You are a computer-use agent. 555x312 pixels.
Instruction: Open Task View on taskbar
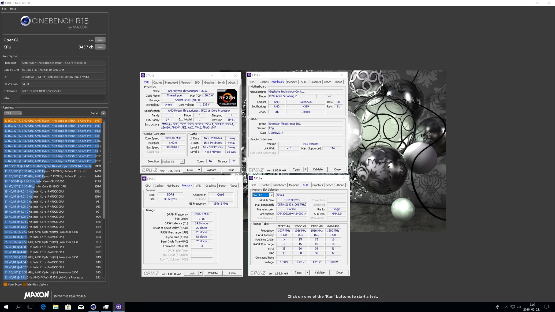31,307
